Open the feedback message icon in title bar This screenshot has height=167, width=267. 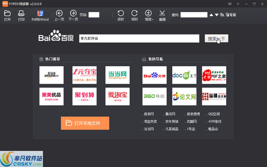tap(230, 4)
